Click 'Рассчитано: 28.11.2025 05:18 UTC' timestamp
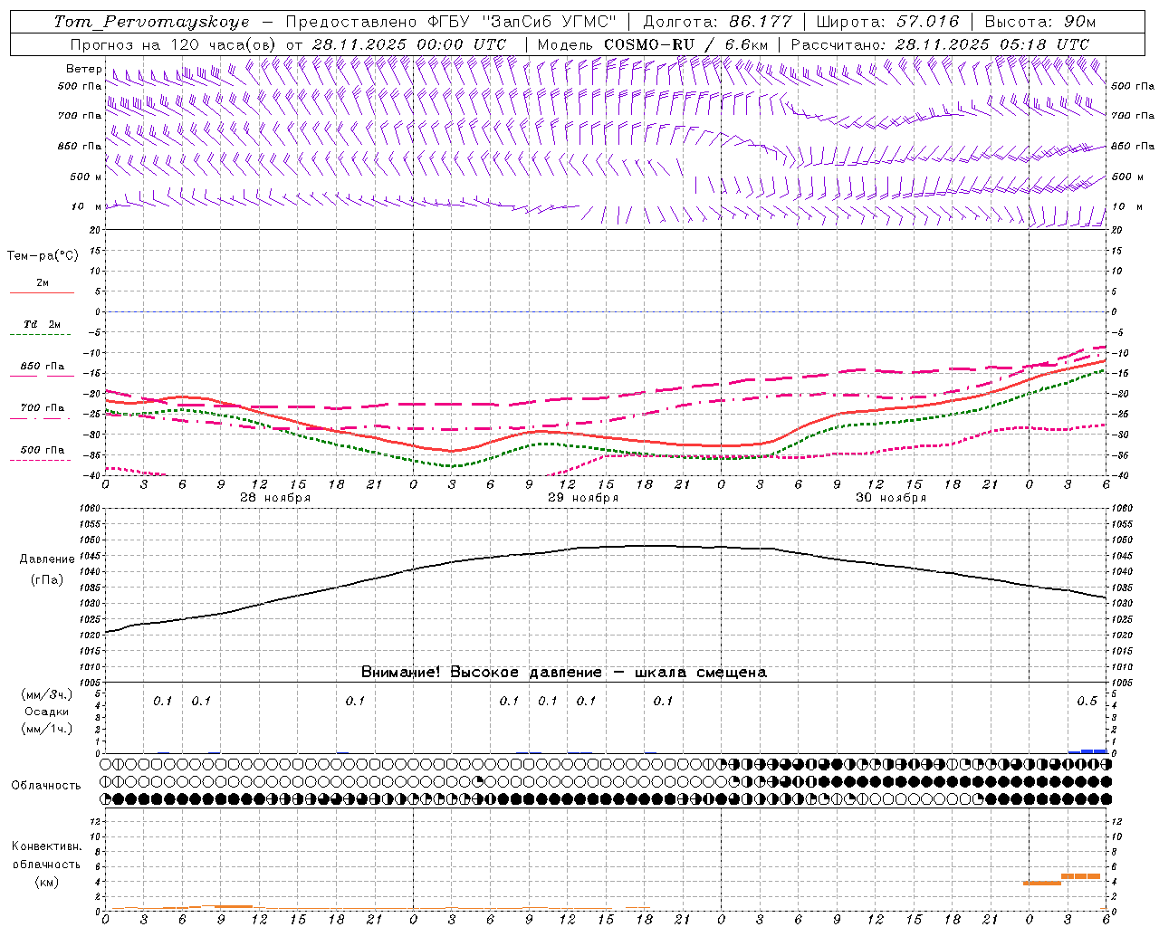1159x927 pixels. click(940, 44)
